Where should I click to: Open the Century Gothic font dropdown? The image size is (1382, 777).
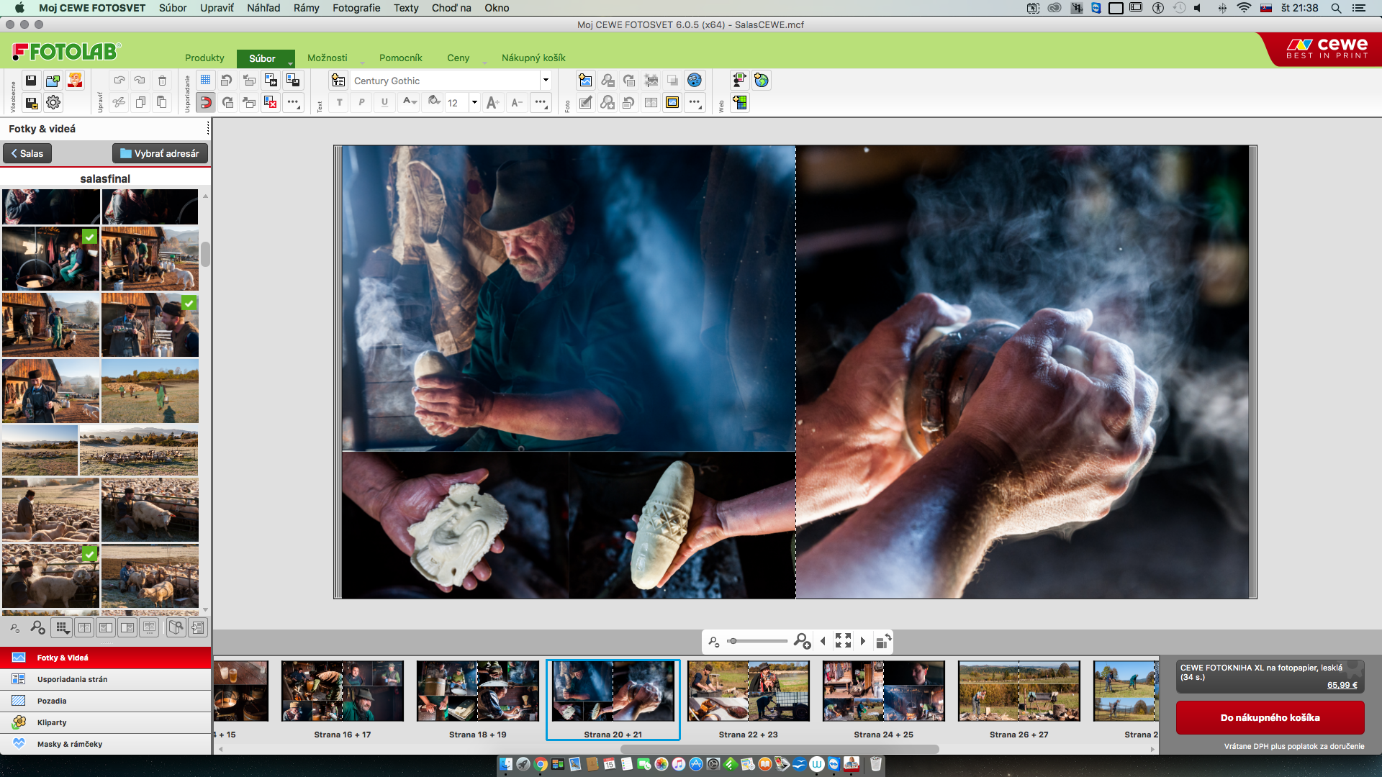point(546,81)
